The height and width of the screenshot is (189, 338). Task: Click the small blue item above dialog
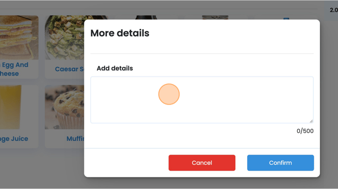(x=286, y=19)
